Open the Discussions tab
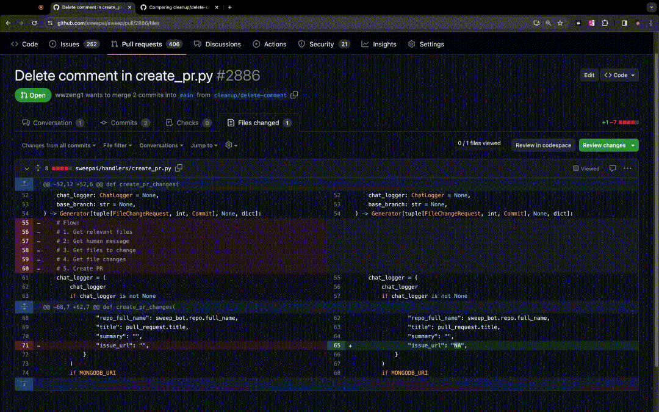Screen dimensions: 659x412 [218, 44]
